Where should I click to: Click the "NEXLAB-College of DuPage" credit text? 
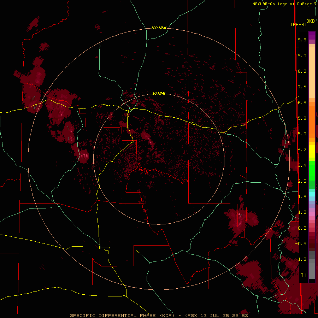283,4
